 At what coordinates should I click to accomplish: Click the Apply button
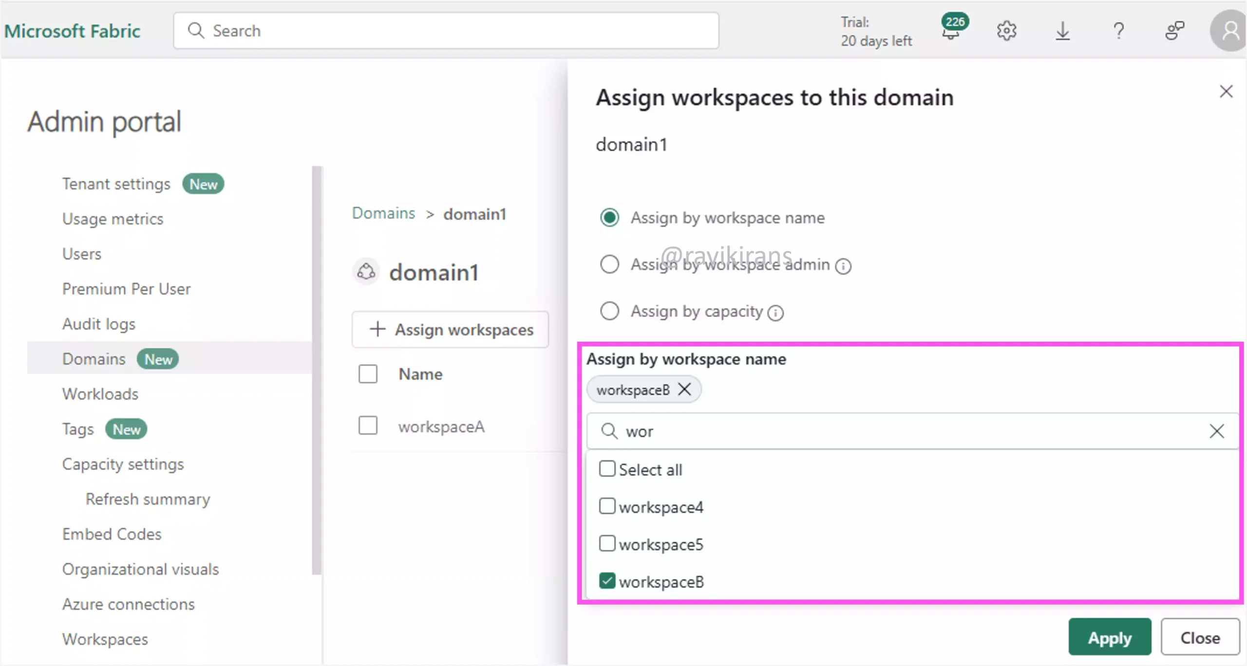pos(1110,637)
